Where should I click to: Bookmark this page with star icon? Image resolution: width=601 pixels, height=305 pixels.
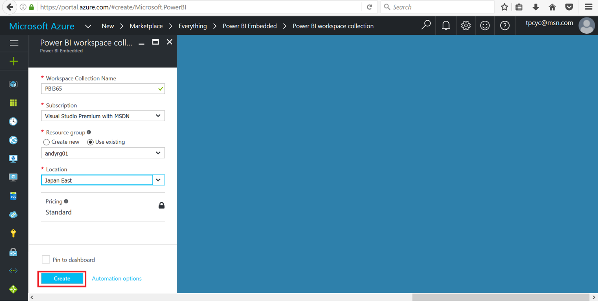click(504, 7)
